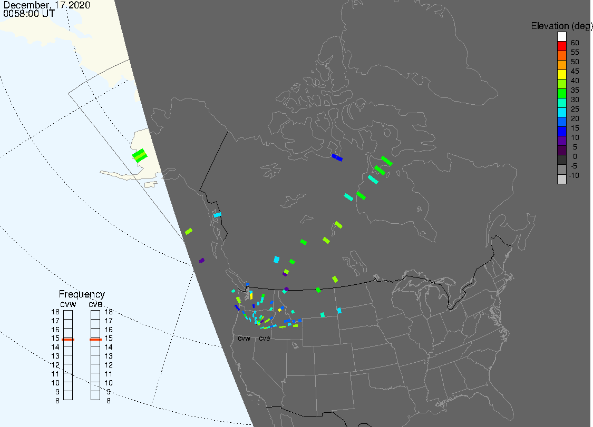
Task: Pick the dark orange swatch between 55 and 50
Action: (561, 56)
